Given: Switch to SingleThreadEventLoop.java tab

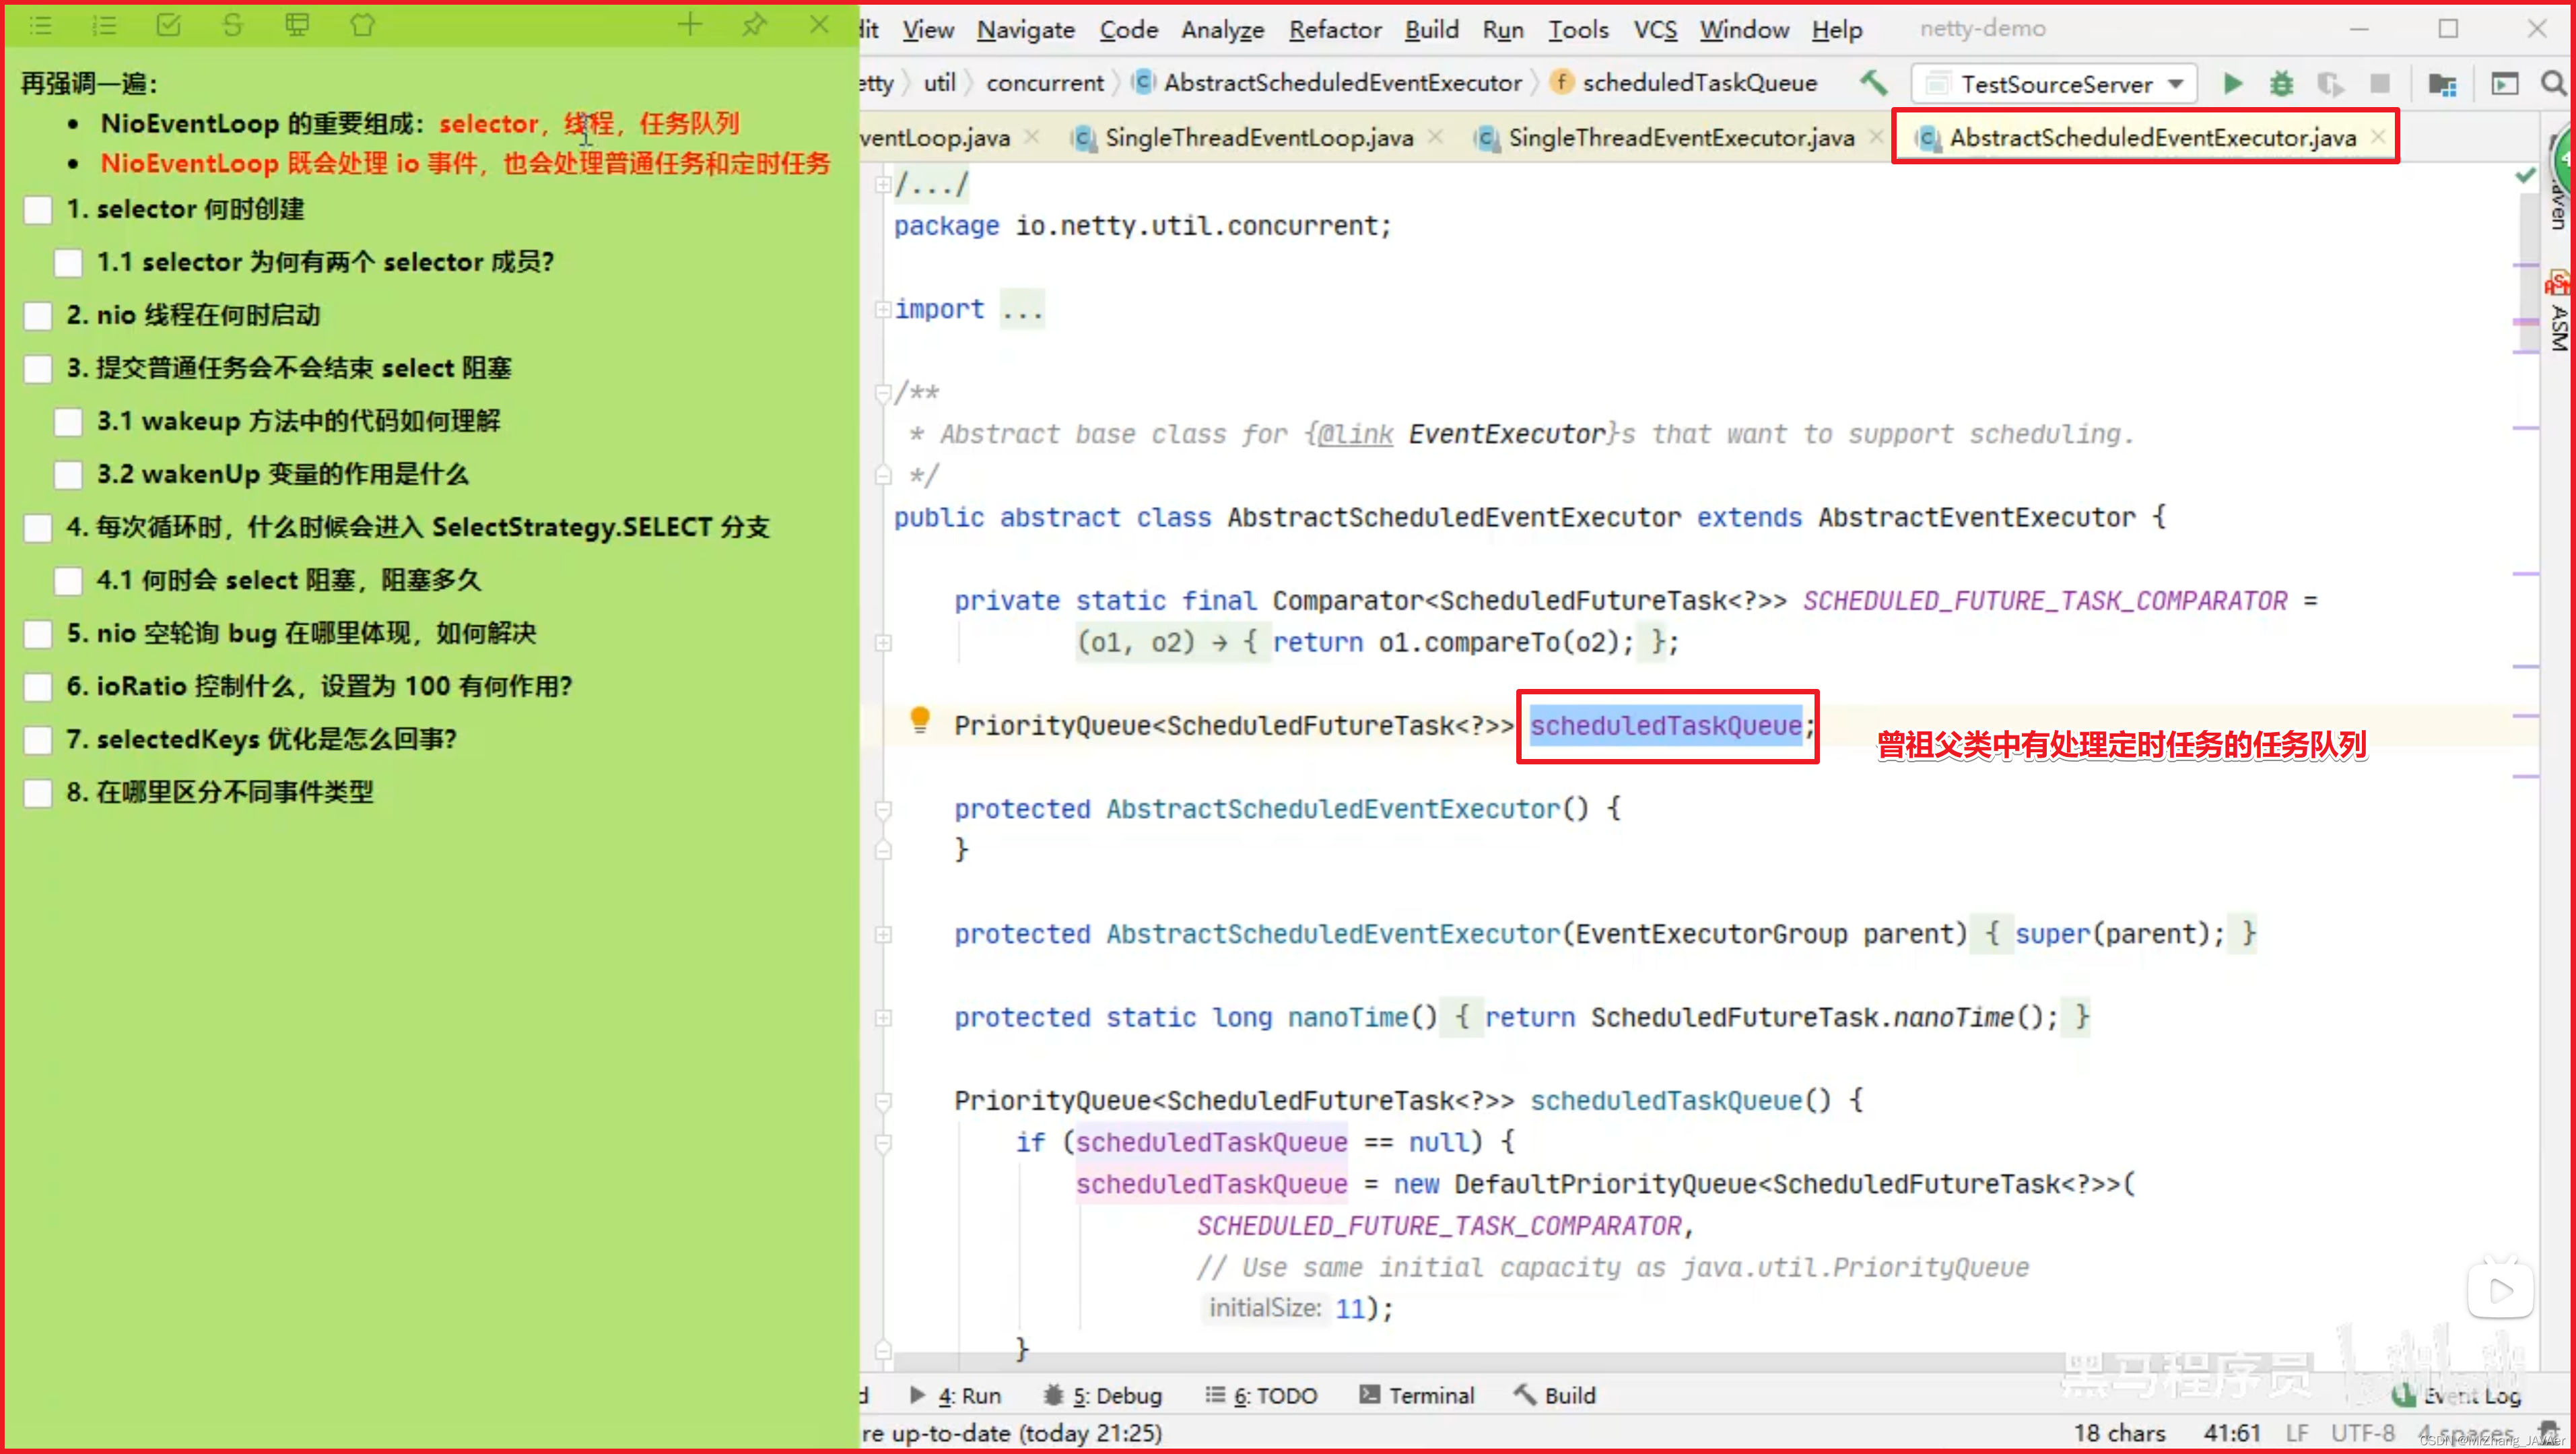Looking at the screenshot, I should [x=1258, y=138].
